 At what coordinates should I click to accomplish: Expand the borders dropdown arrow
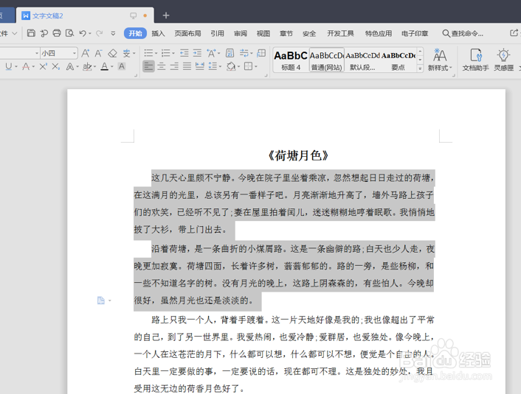pos(256,67)
